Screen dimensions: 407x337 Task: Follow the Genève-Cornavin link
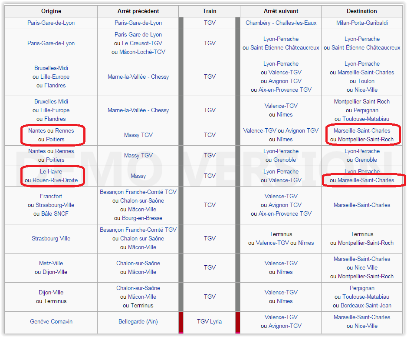[x=51, y=322]
